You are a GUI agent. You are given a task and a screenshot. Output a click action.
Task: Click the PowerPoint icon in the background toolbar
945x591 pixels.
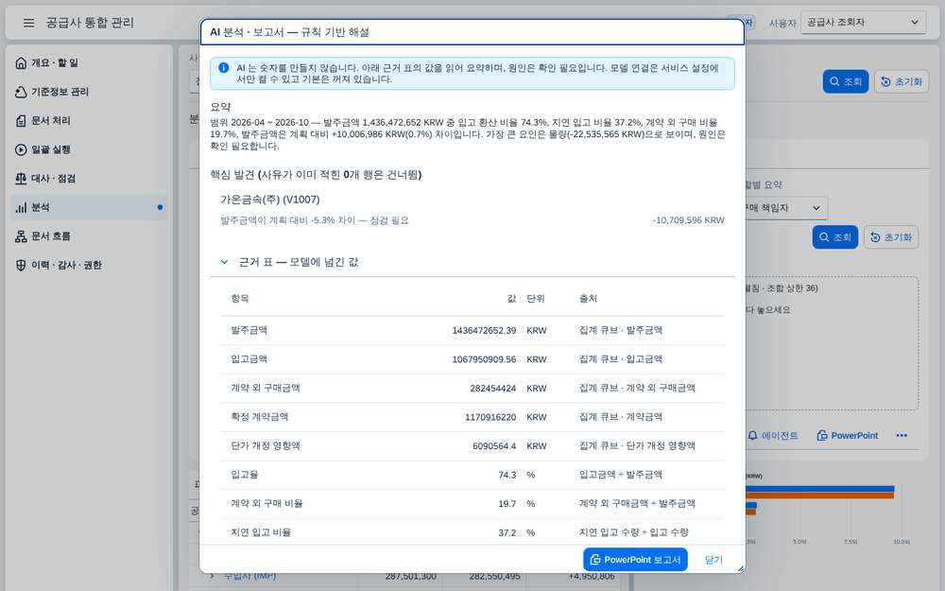pos(822,435)
